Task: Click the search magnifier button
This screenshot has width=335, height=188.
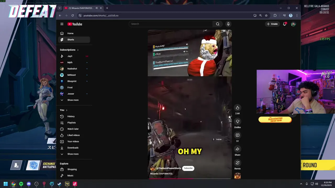Action: tap(217, 24)
